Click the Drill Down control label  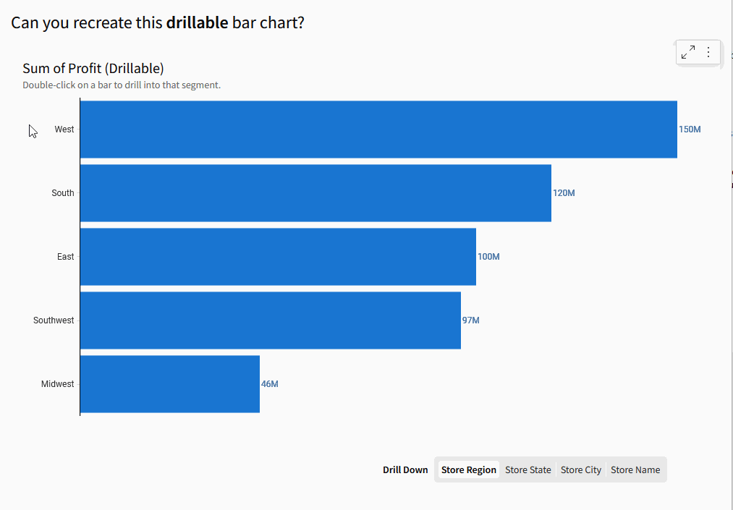405,469
